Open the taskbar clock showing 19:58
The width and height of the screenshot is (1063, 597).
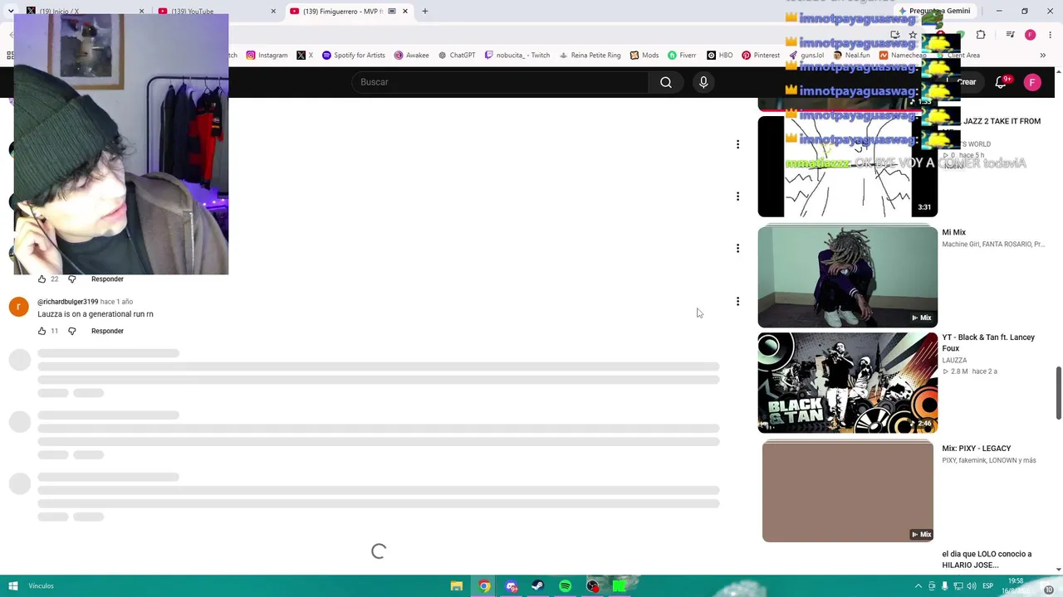click(1015, 586)
